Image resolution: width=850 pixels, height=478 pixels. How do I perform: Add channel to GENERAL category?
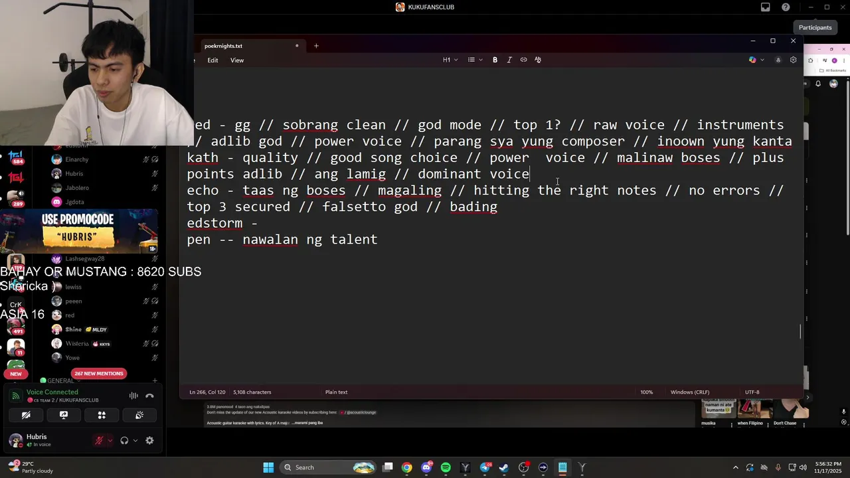[155, 380]
